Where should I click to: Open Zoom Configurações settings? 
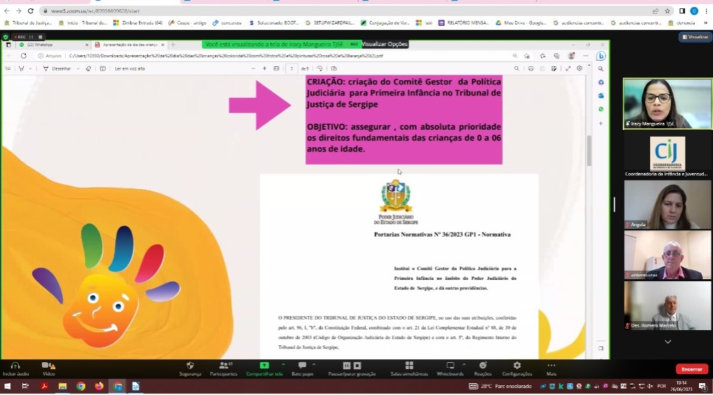517,368
